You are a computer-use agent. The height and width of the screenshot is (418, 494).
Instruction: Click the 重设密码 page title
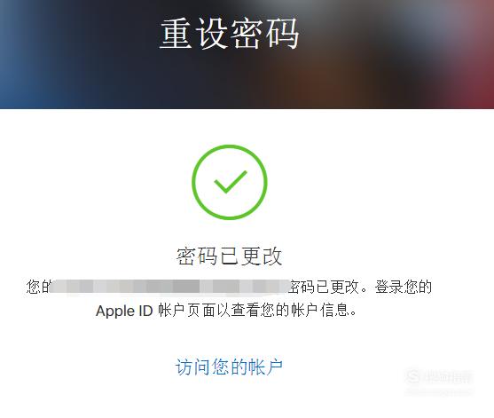pyautogui.click(x=230, y=34)
